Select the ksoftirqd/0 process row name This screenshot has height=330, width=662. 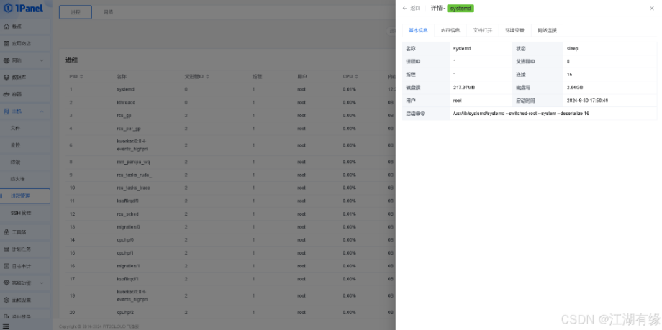(x=127, y=201)
